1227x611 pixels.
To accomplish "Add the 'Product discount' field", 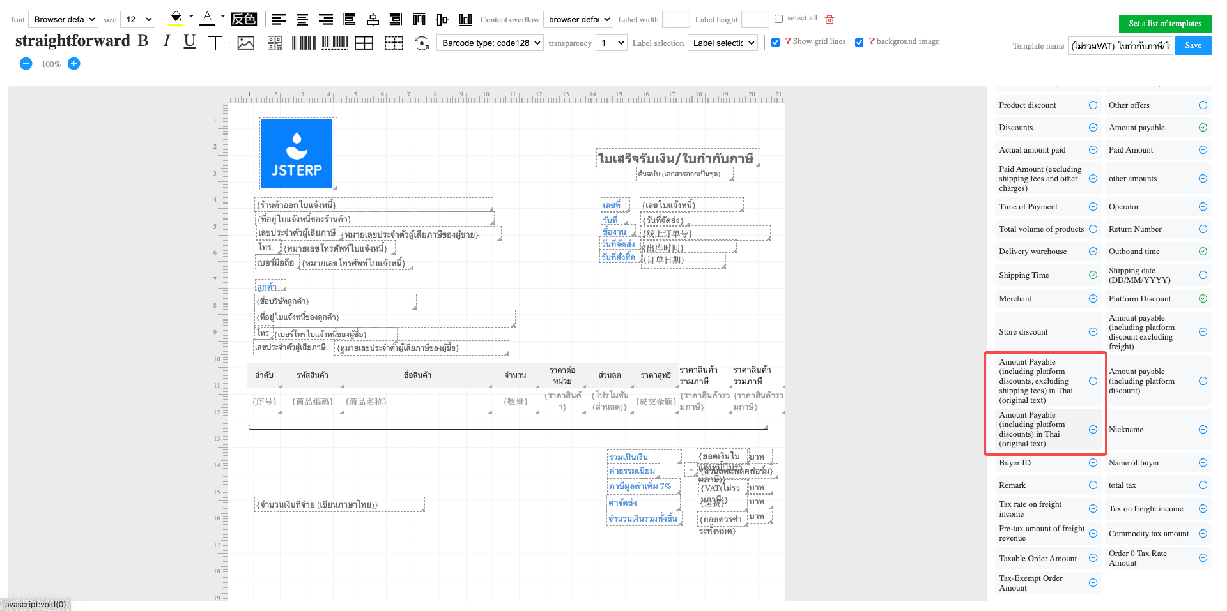I will [x=1093, y=105].
